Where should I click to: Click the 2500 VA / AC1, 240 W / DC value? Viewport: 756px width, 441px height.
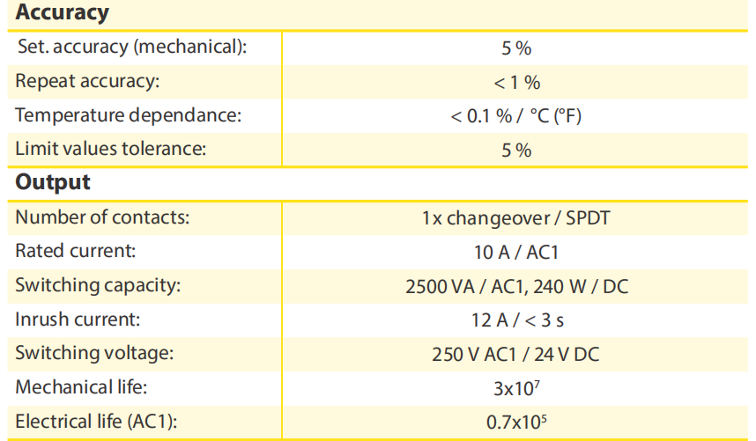517,287
